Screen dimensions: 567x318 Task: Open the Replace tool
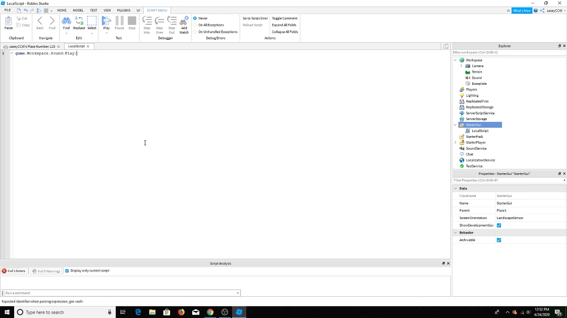click(79, 23)
